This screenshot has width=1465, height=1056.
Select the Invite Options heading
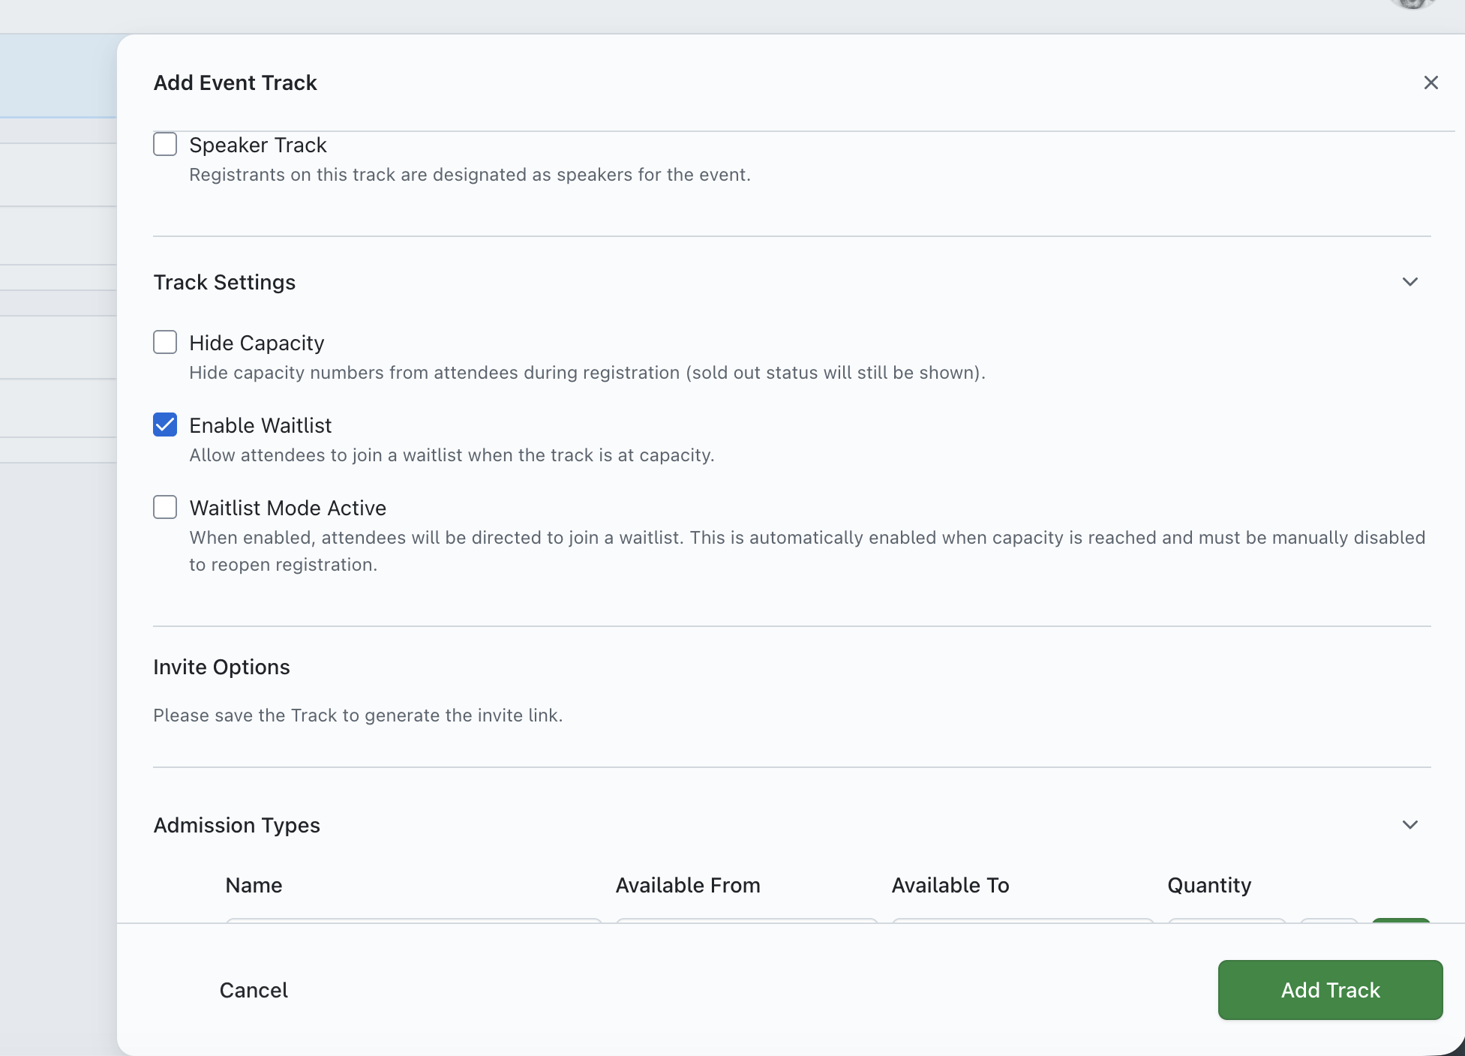pyautogui.click(x=221, y=667)
